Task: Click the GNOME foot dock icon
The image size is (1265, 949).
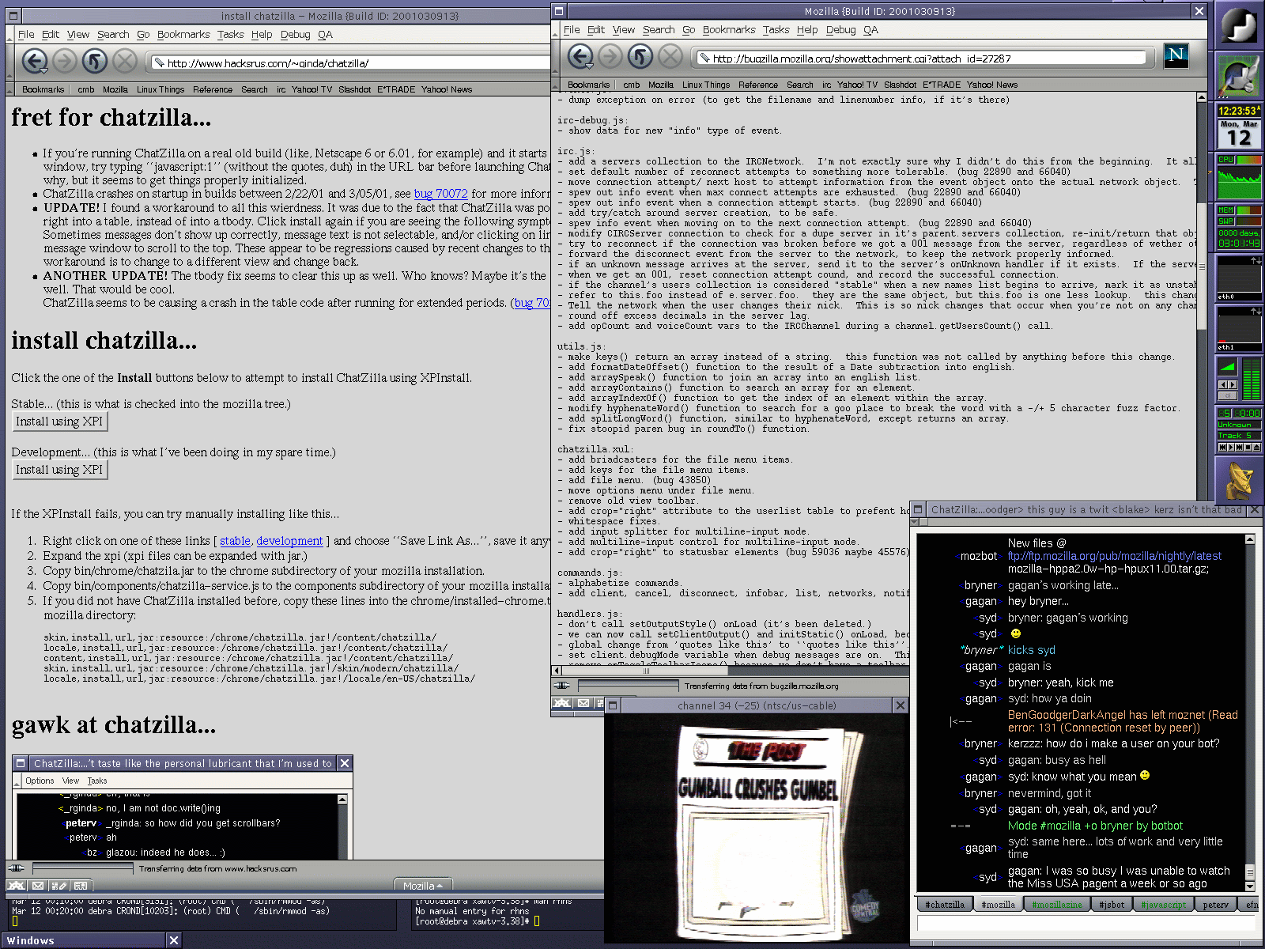Action: [x=1239, y=26]
